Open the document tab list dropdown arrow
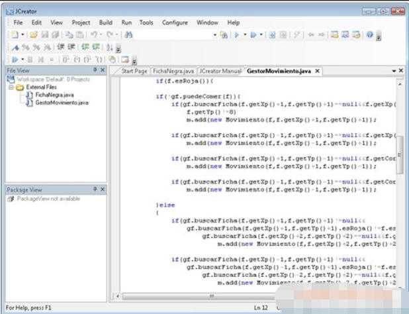 pos(392,70)
